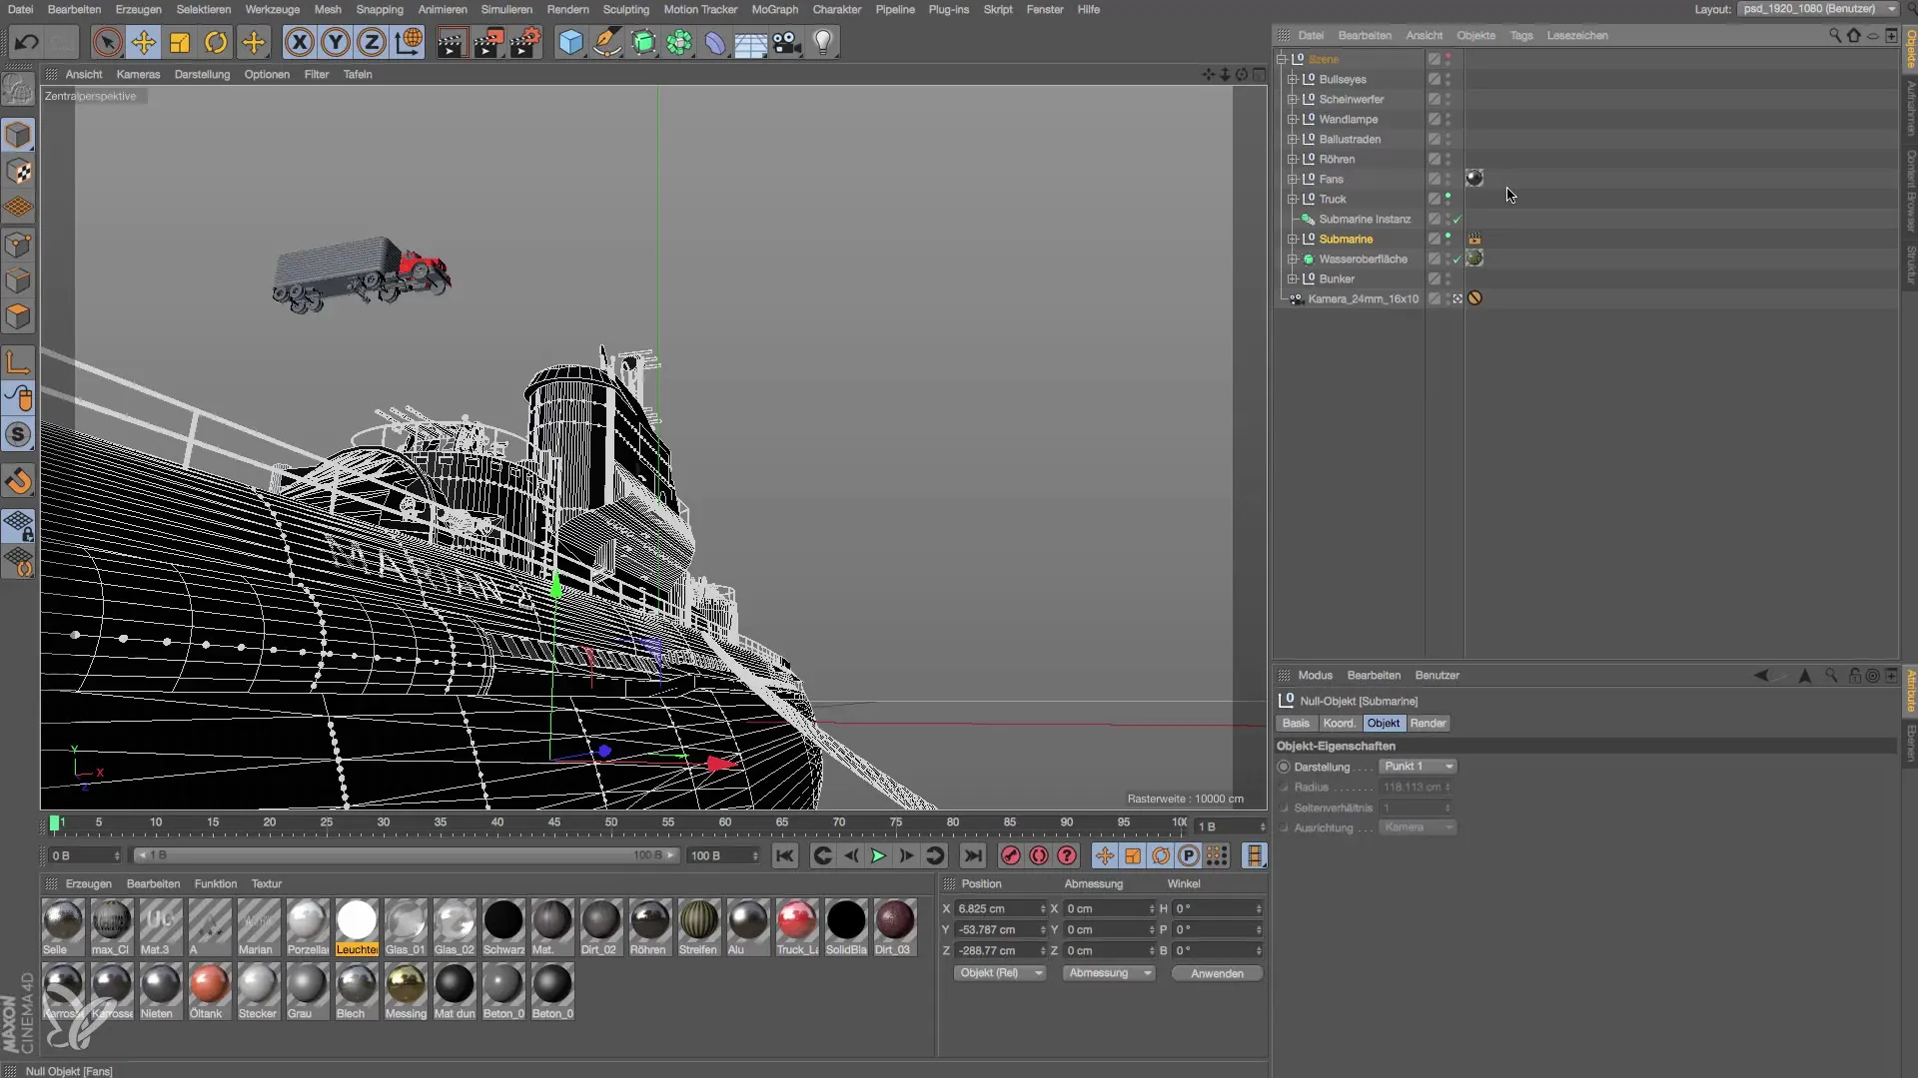Activate the Move tool
Image resolution: width=1918 pixels, height=1078 pixels.
tap(144, 42)
